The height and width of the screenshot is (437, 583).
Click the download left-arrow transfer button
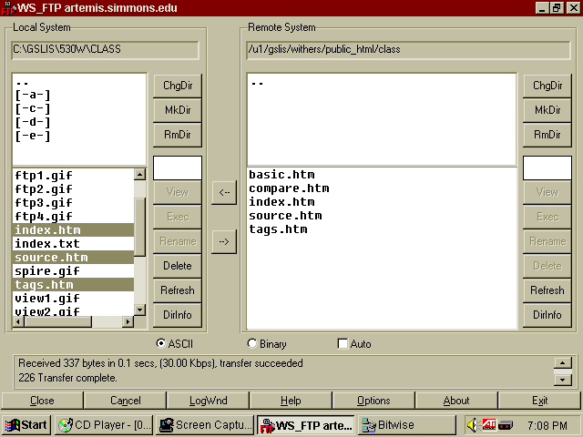(224, 192)
